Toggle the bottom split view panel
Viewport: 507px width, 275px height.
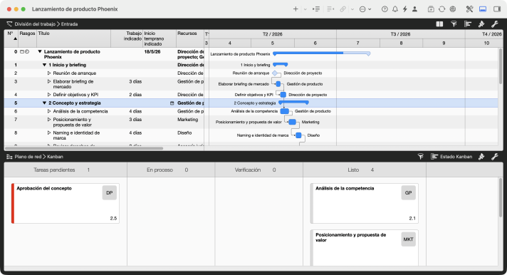point(483,9)
